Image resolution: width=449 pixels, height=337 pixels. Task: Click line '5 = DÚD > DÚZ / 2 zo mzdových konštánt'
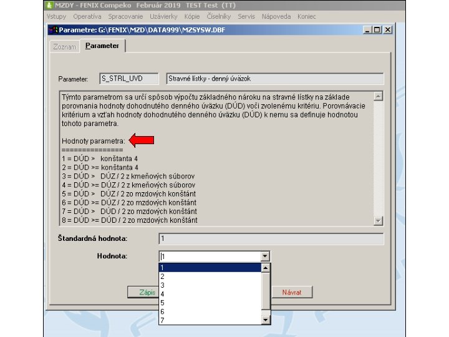(x=129, y=194)
